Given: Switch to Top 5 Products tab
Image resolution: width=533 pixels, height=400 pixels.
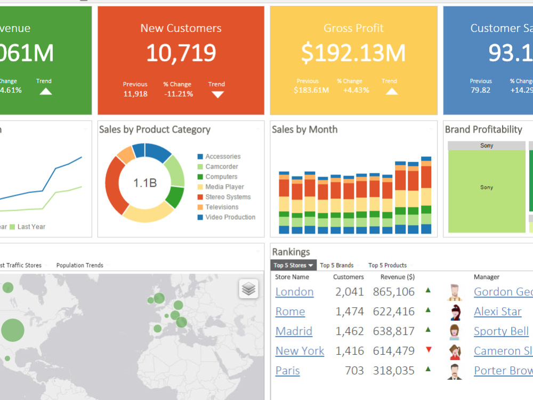Looking at the screenshot, I should (387, 265).
